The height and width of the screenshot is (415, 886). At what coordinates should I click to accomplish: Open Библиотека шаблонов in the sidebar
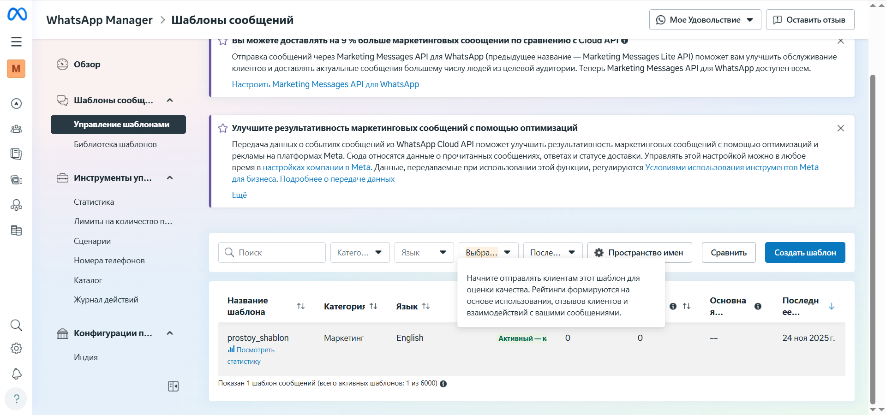pos(115,144)
